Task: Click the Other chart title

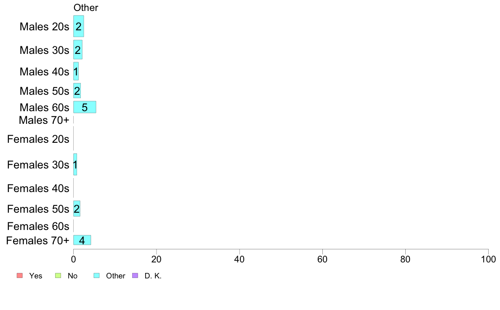Action: pyautogui.click(x=86, y=8)
